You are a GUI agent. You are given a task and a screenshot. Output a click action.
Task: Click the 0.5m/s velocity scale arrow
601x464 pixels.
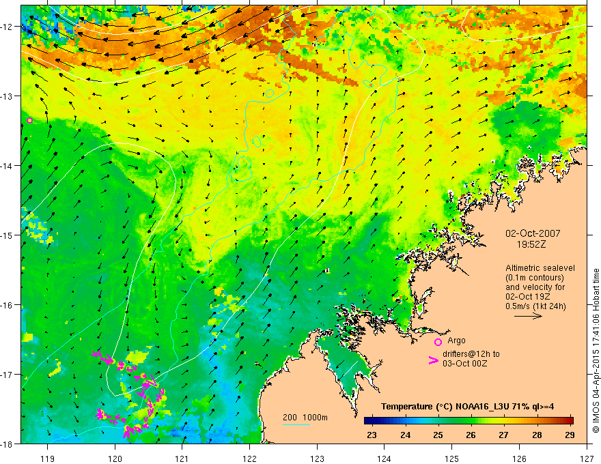click(x=528, y=316)
